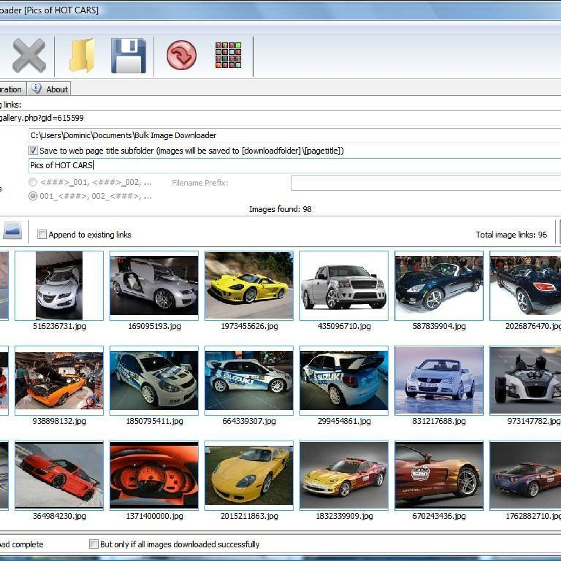Check But only if all images downloaded successfully

94,544
